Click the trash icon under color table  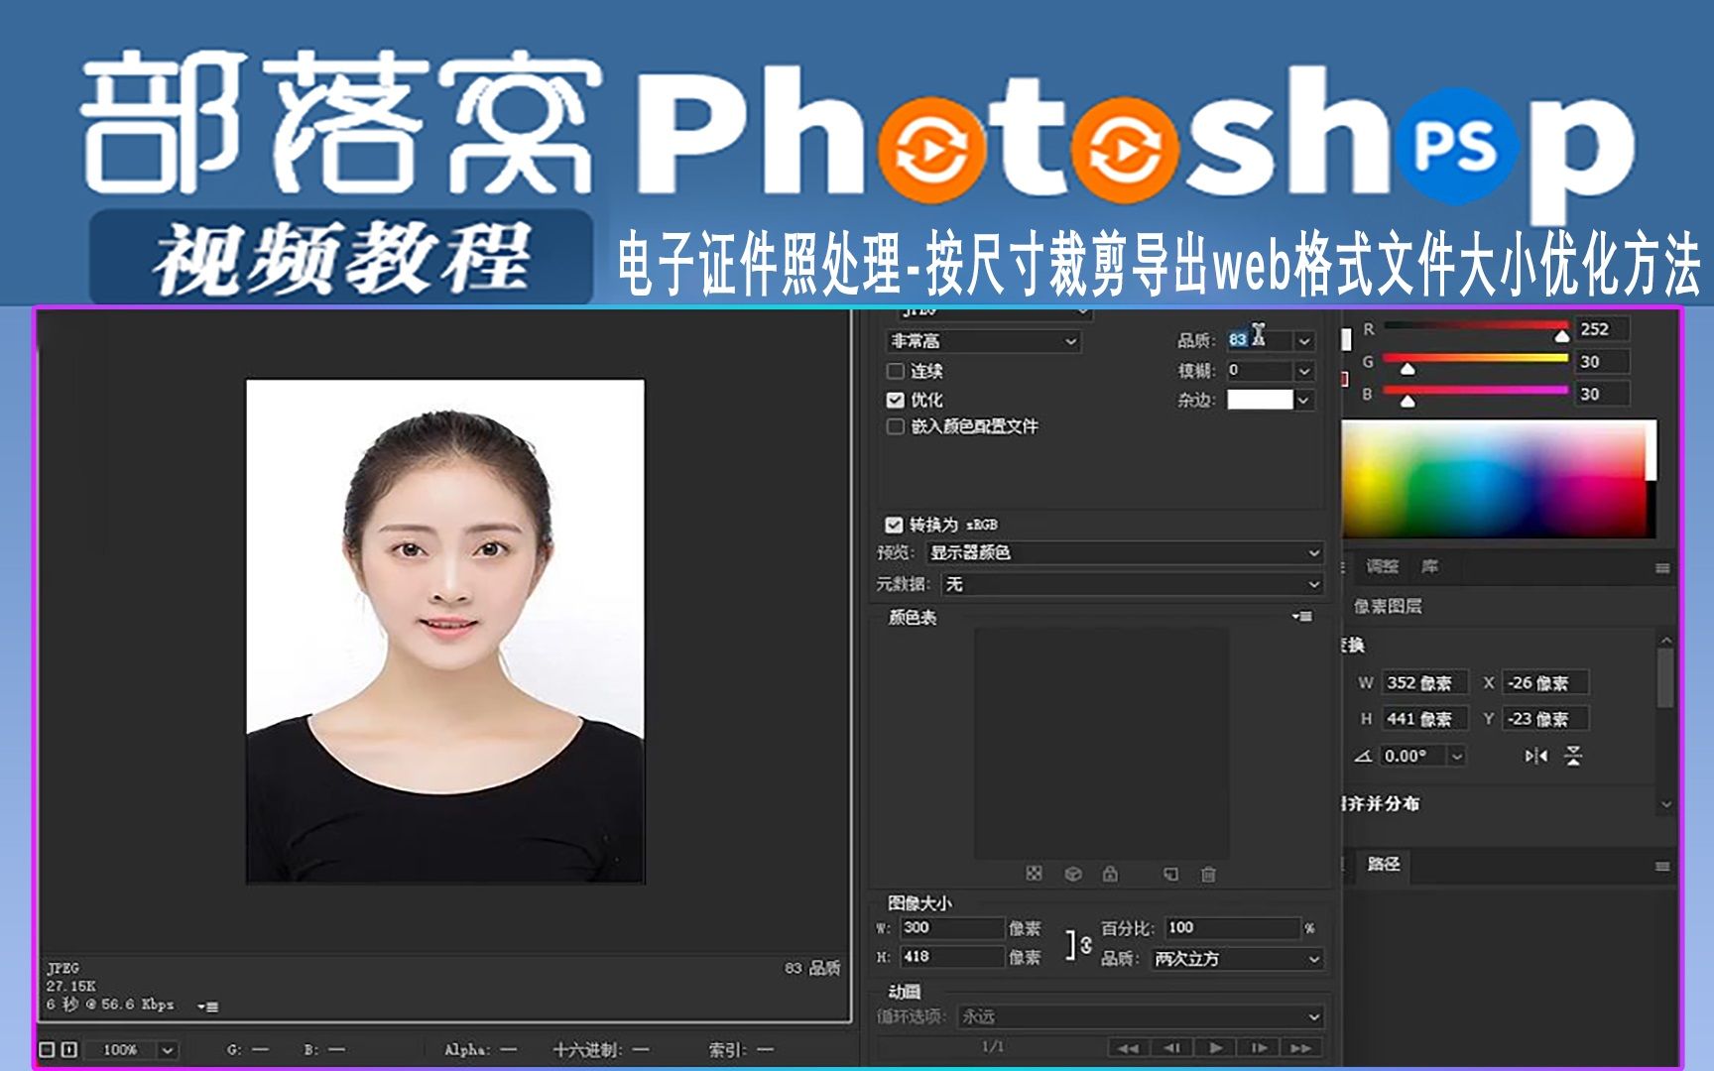tap(1208, 874)
